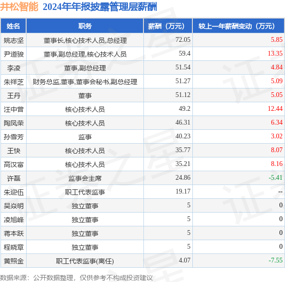285x282 pixels.
Task: Click the salary value 49.2
Action: pos(184,108)
